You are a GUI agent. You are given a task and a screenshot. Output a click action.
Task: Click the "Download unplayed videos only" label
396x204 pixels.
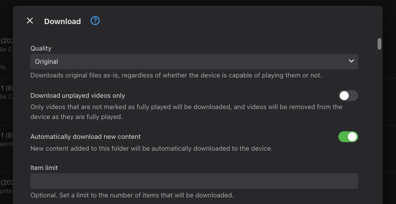77,95
